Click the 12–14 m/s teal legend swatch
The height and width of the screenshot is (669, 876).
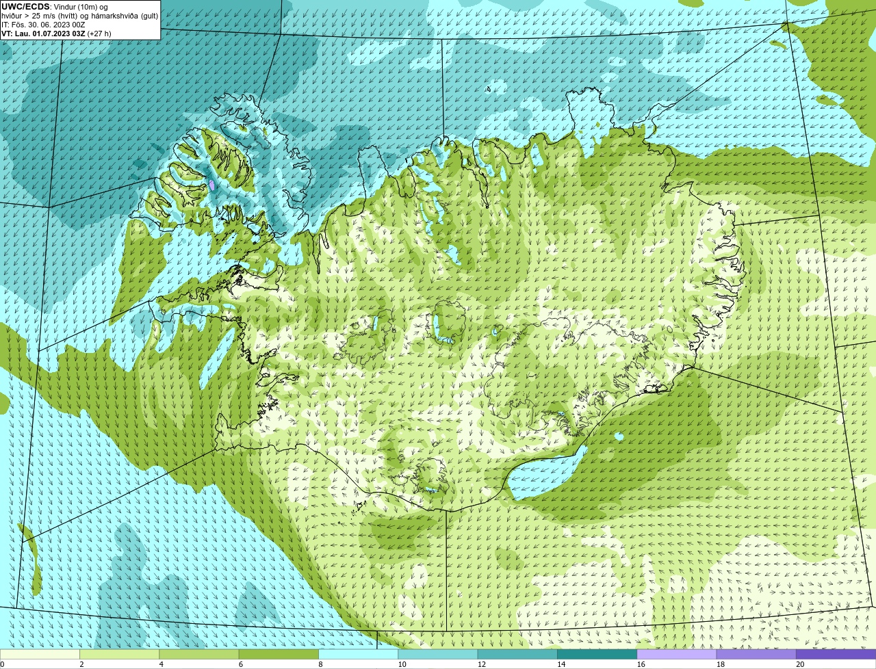point(517,654)
